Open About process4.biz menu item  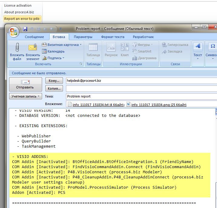point(19,12)
